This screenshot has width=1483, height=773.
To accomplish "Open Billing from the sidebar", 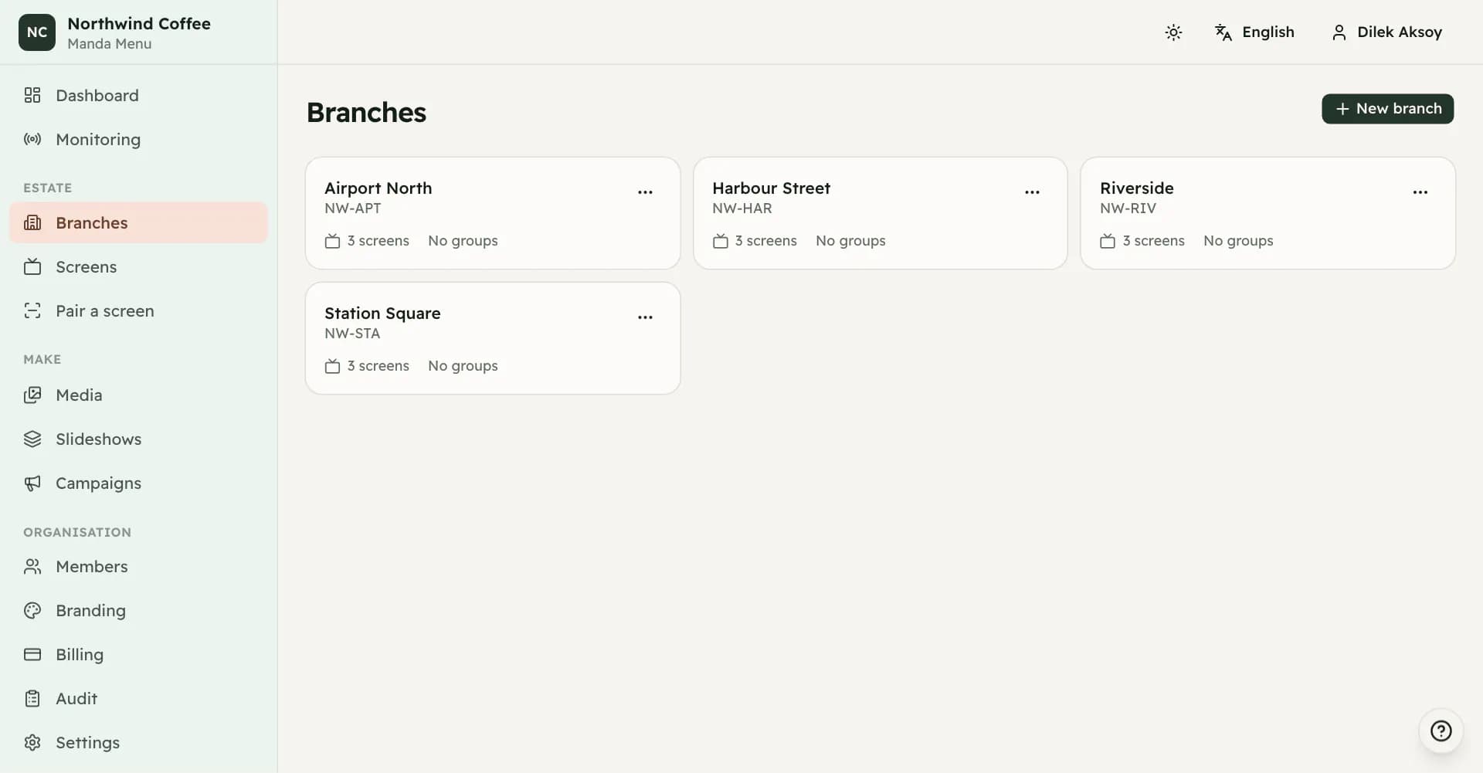I will [138, 655].
